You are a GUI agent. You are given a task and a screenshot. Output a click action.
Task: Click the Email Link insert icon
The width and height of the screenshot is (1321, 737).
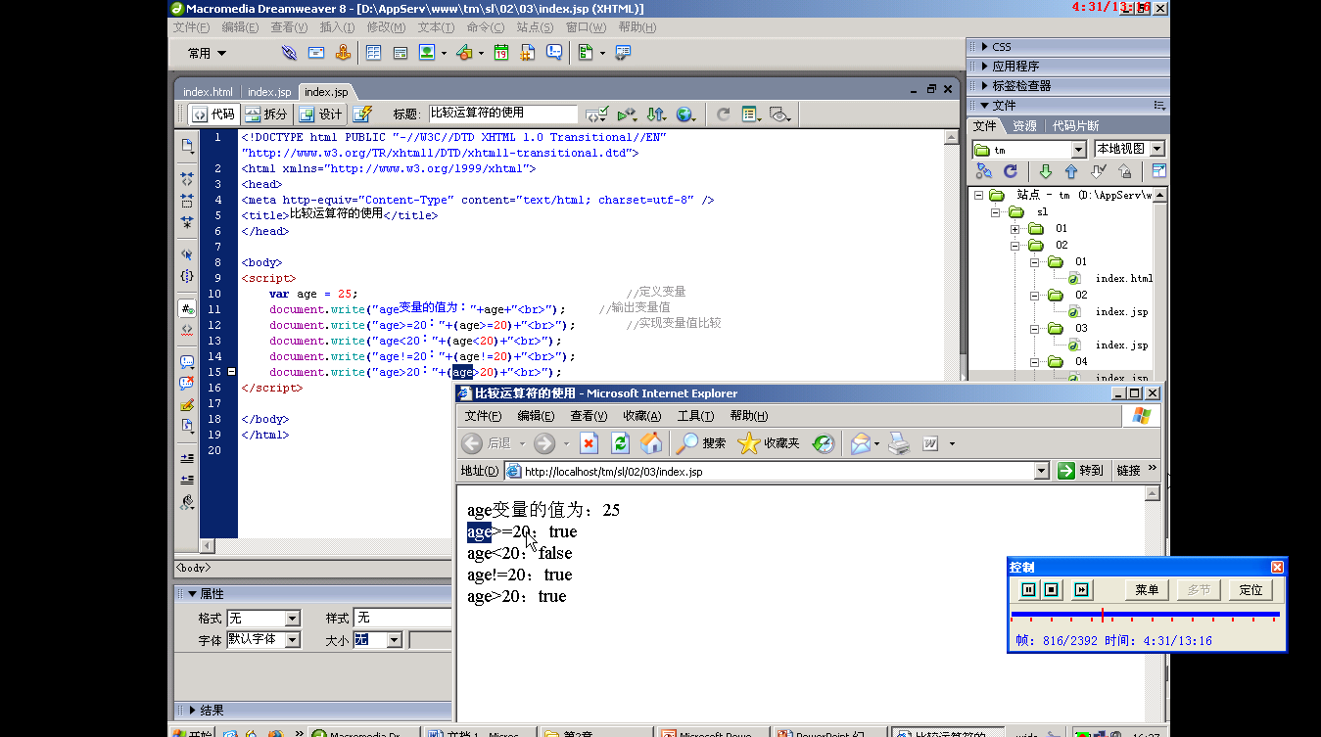(316, 53)
